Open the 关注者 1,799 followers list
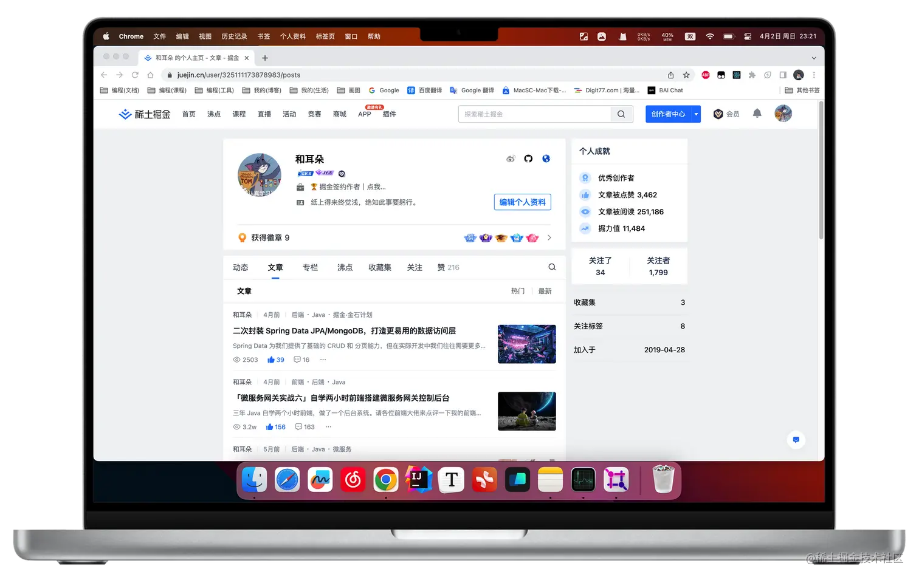 click(x=658, y=267)
